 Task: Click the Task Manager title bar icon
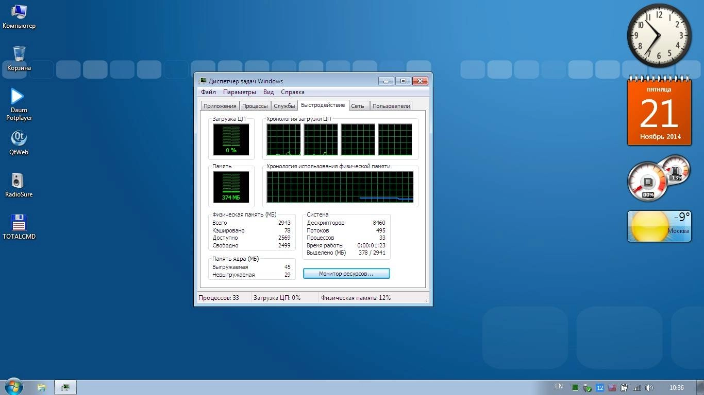[203, 81]
